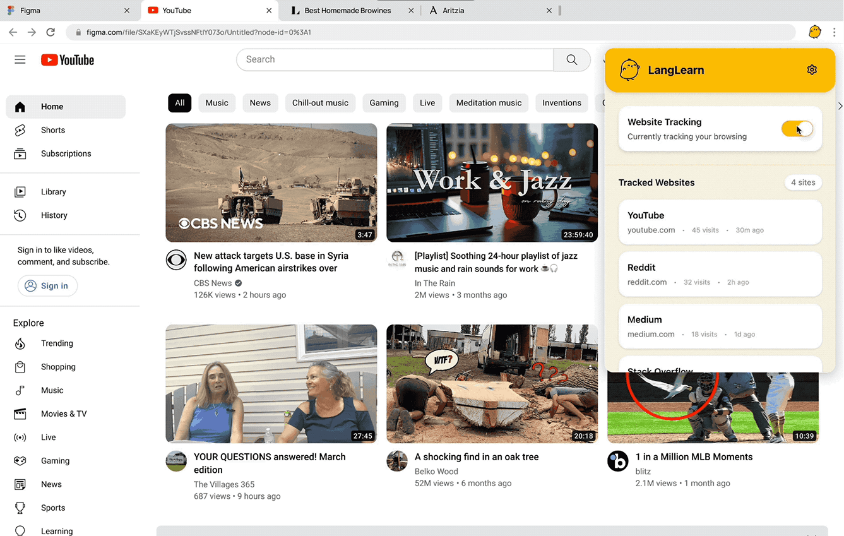Screen dimensions: 844x536
Task: Click the LangLearn extension icon in browser toolbar
Action: [815, 32]
